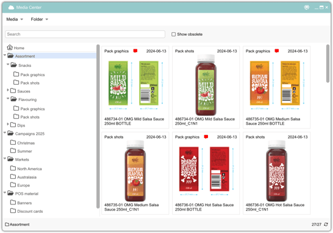Open the Folder menu

[x=39, y=19]
